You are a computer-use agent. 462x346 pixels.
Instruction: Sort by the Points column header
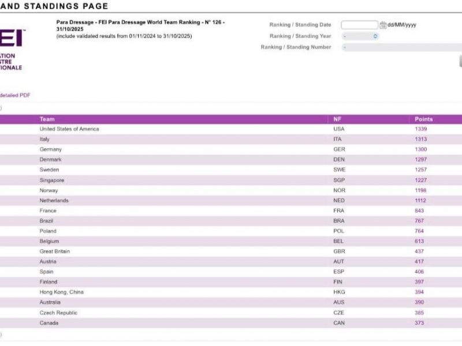[423, 119]
